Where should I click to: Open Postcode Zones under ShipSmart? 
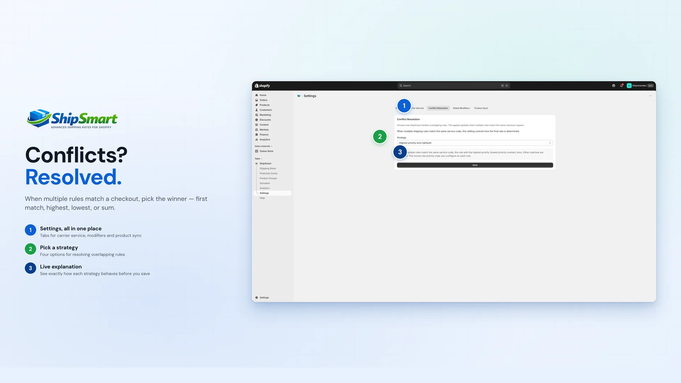[x=268, y=173]
